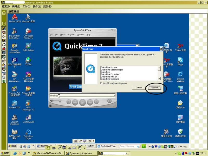Click the Symantec pcAnywhere host taskbar button

click(x=81, y=153)
